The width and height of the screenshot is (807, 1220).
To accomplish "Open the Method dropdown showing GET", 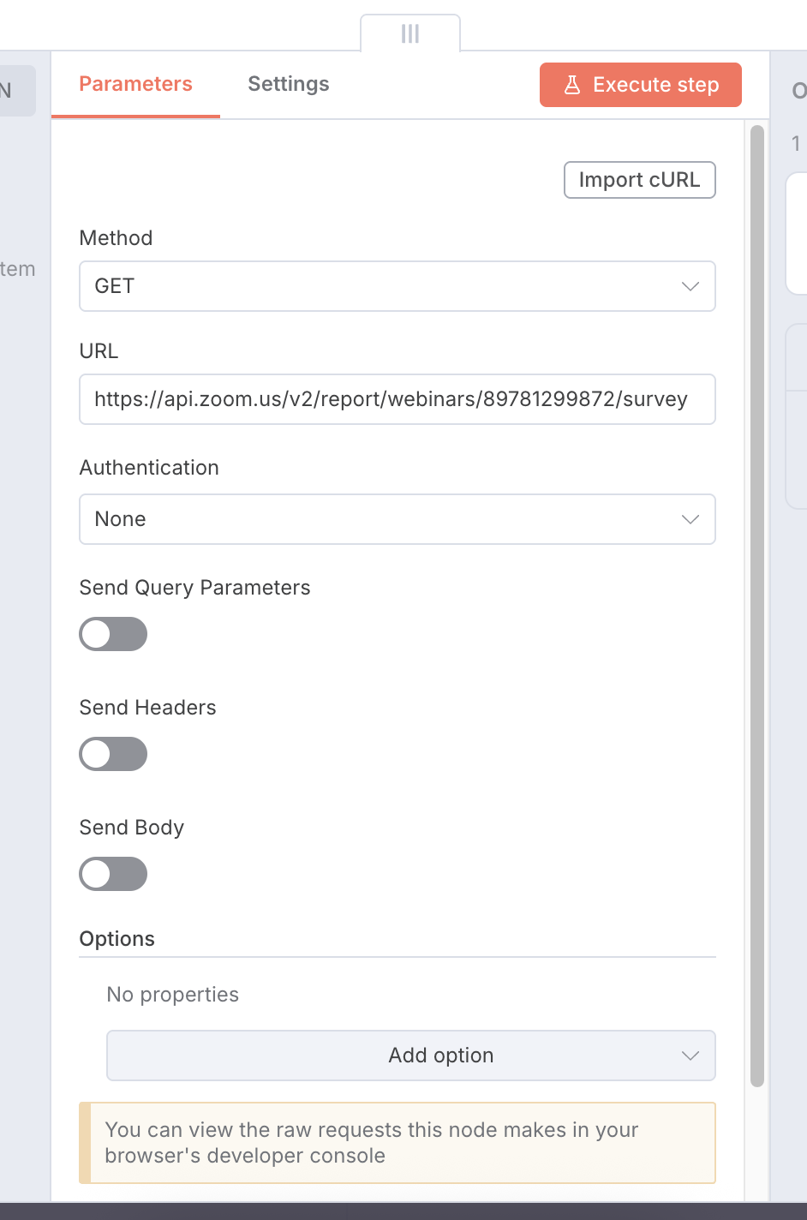I will 386,286.
